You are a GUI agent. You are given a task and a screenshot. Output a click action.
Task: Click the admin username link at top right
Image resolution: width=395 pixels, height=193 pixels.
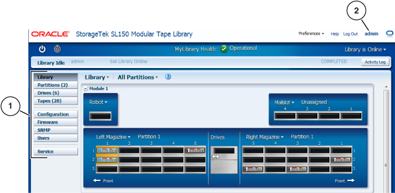371,33
